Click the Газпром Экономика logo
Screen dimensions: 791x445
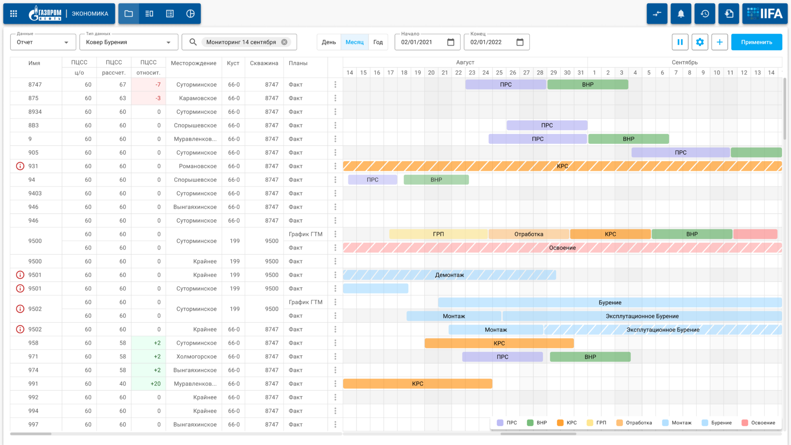pos(68,14)
